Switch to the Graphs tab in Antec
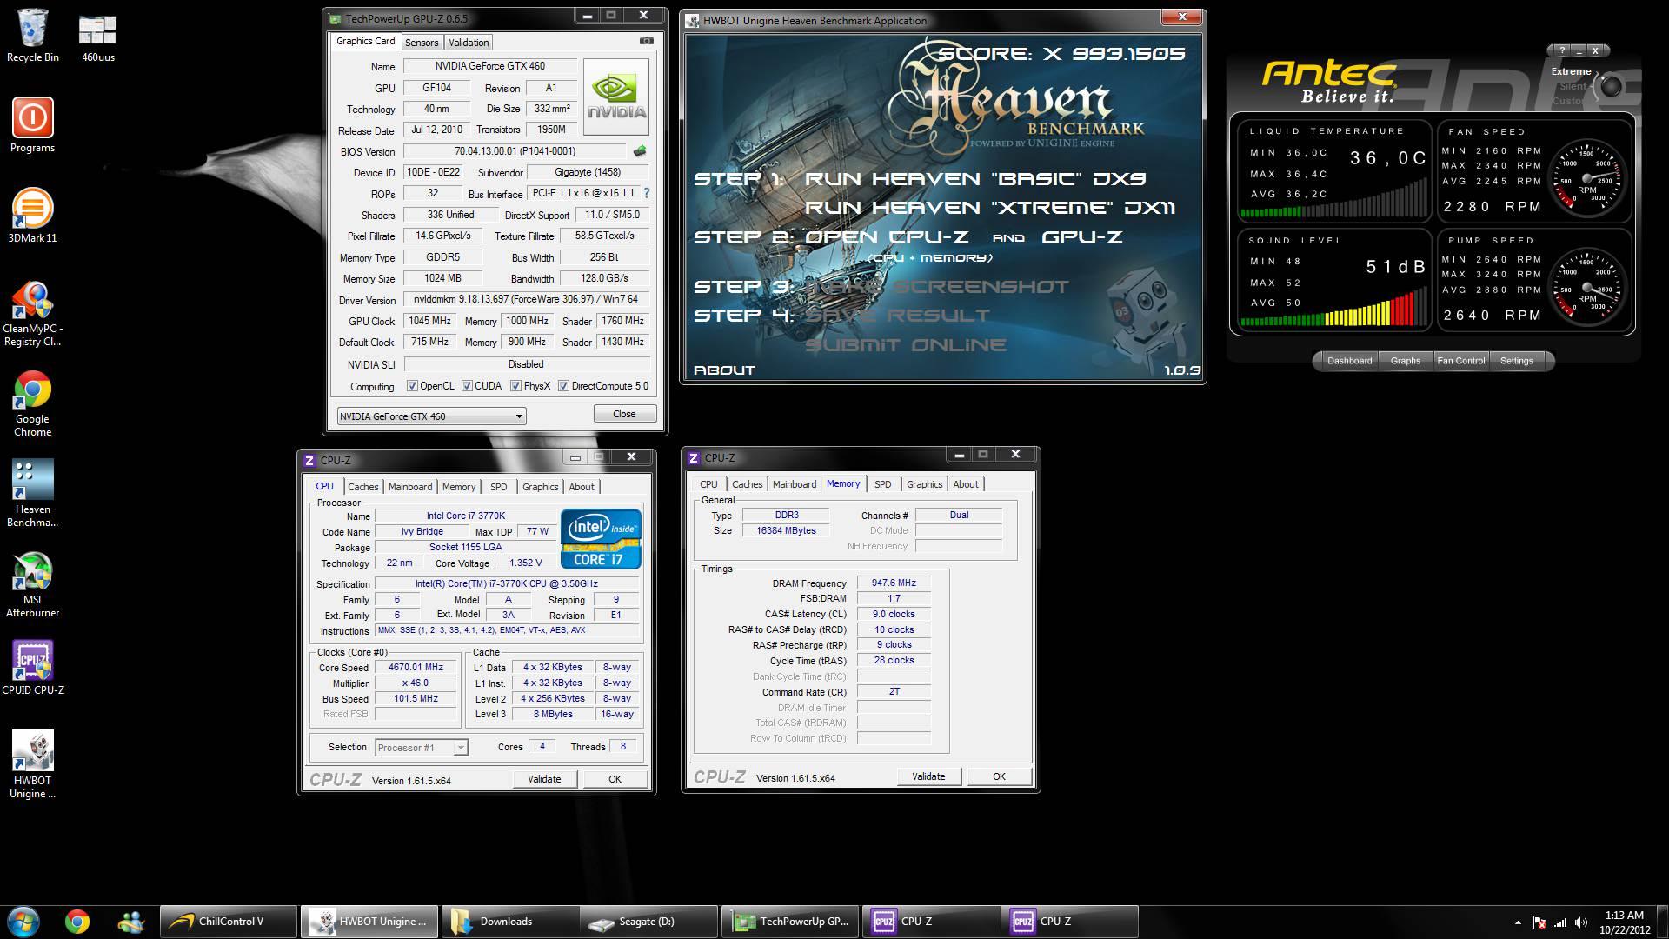Screen dimensions: 1669x939 [1405, 361]
